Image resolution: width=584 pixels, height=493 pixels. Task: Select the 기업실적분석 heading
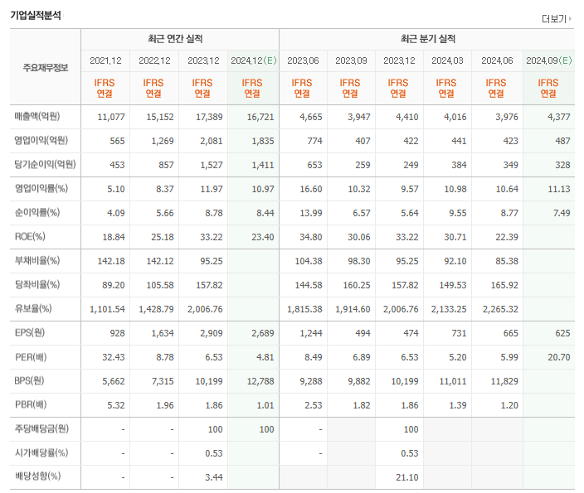click(36, 15)
